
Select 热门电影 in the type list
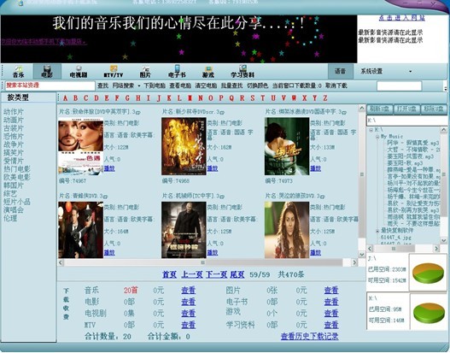(16, 169)
